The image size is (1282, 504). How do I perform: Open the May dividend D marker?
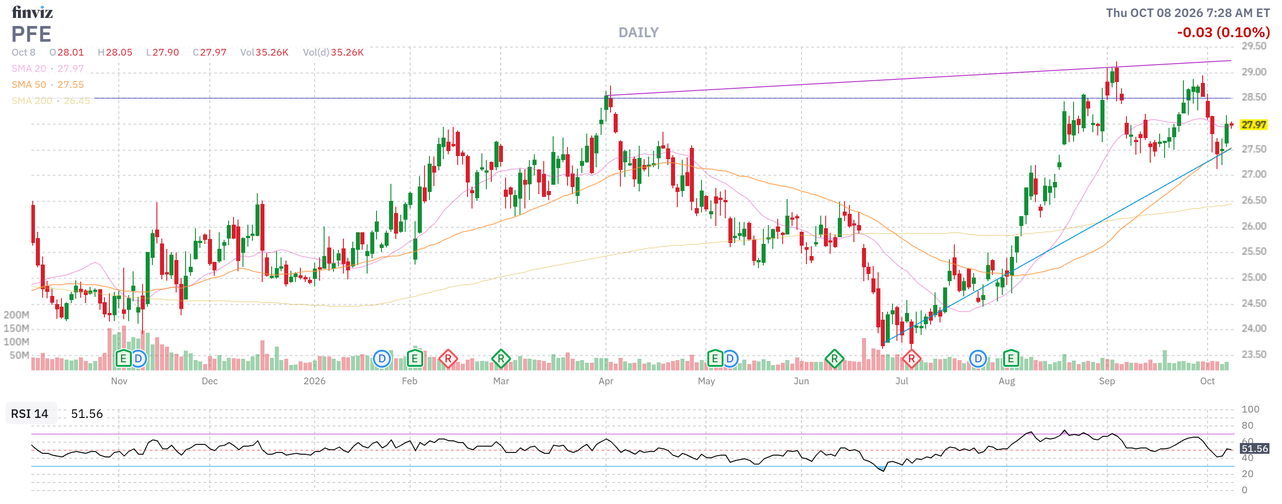click(730, 359)
